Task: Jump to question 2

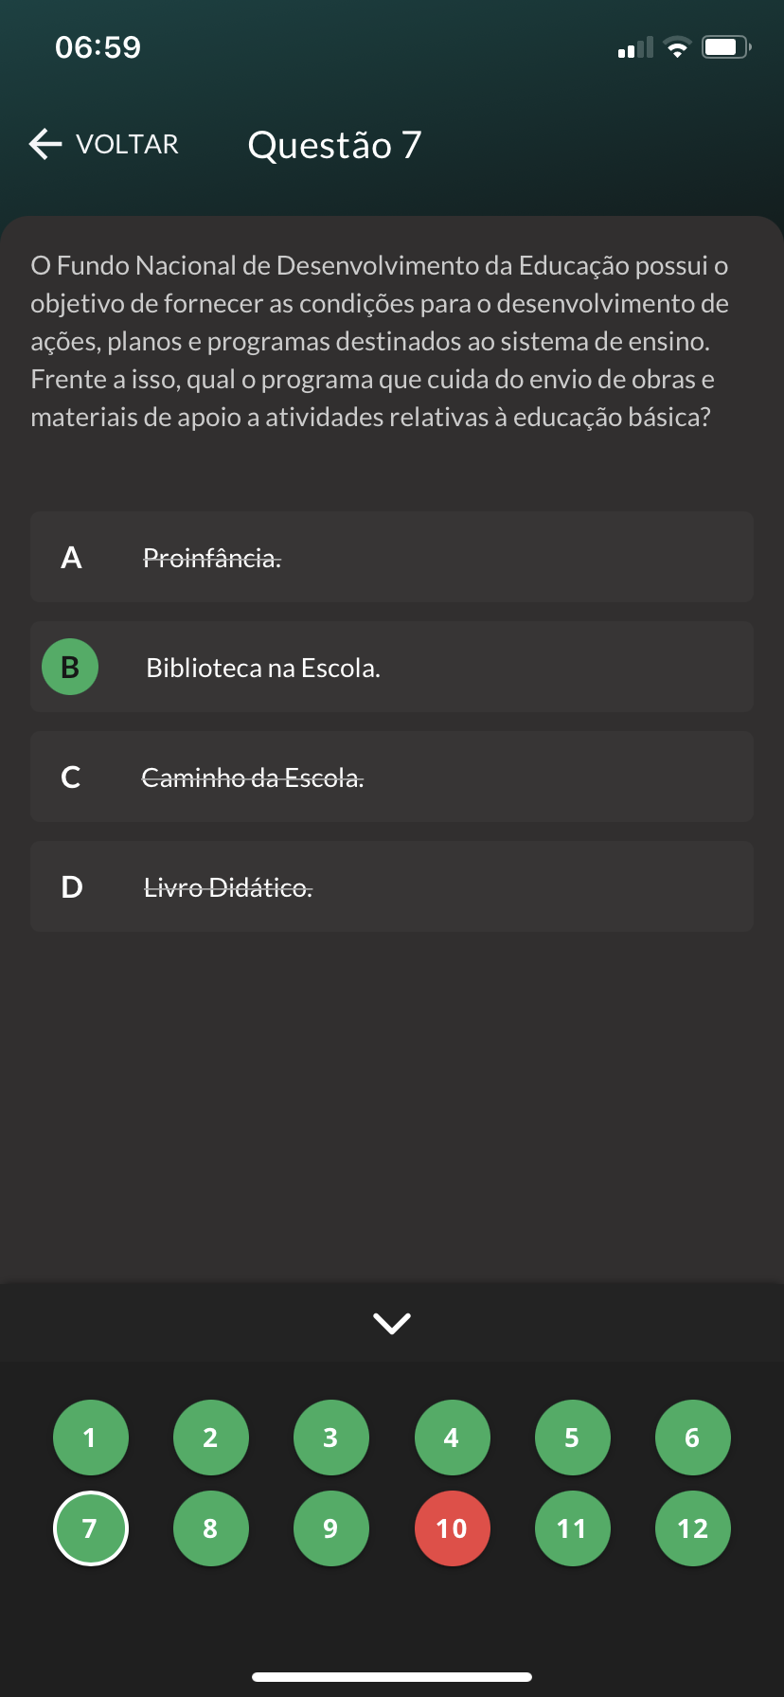Action: [210, 1438]
